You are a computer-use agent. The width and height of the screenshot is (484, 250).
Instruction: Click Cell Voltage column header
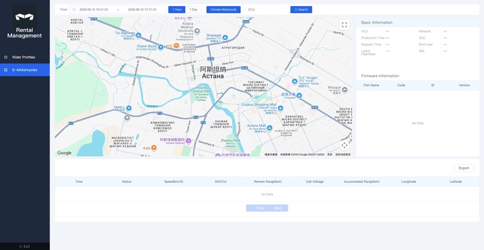click(315, 182)
